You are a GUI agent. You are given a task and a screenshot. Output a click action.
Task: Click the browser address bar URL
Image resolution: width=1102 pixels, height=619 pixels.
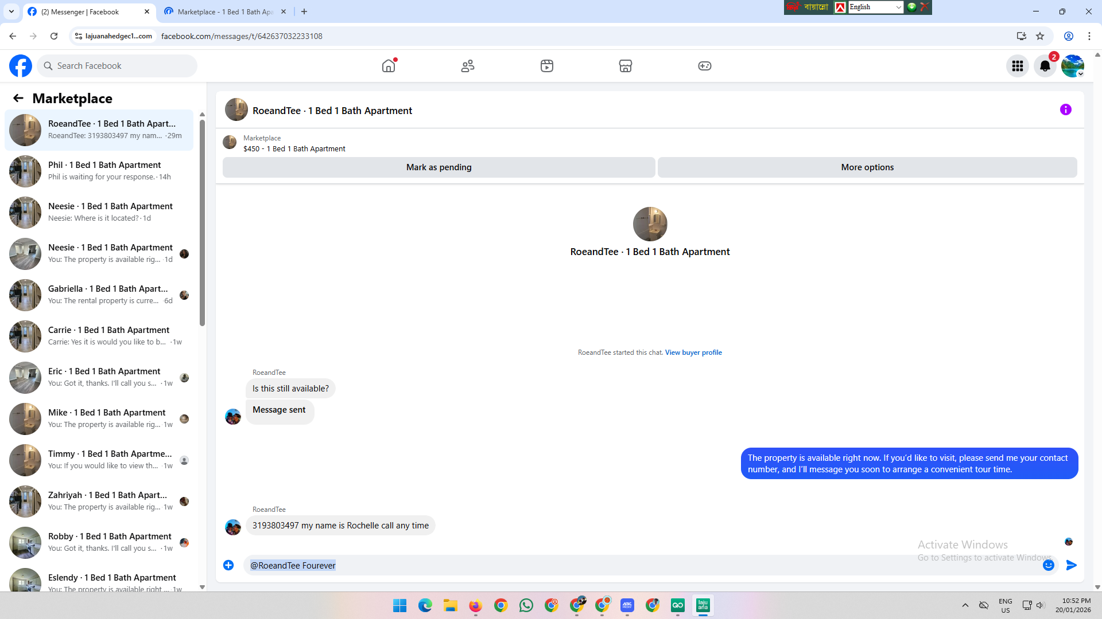coord(242,36)
